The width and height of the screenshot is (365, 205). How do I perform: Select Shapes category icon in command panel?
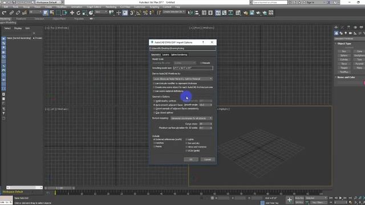coord(341,33)
